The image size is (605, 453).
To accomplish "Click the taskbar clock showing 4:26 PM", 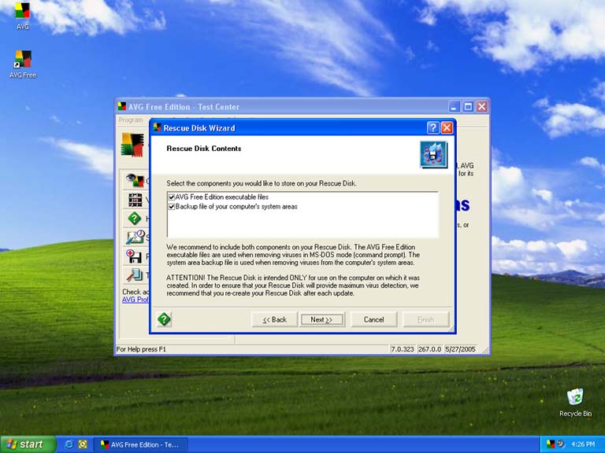I will coord(583,444).
